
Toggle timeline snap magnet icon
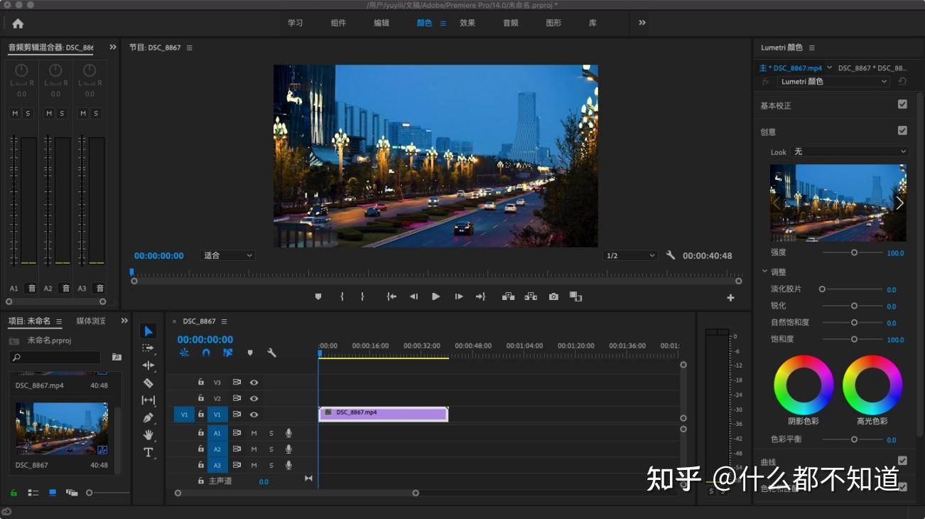coord(206,352)
